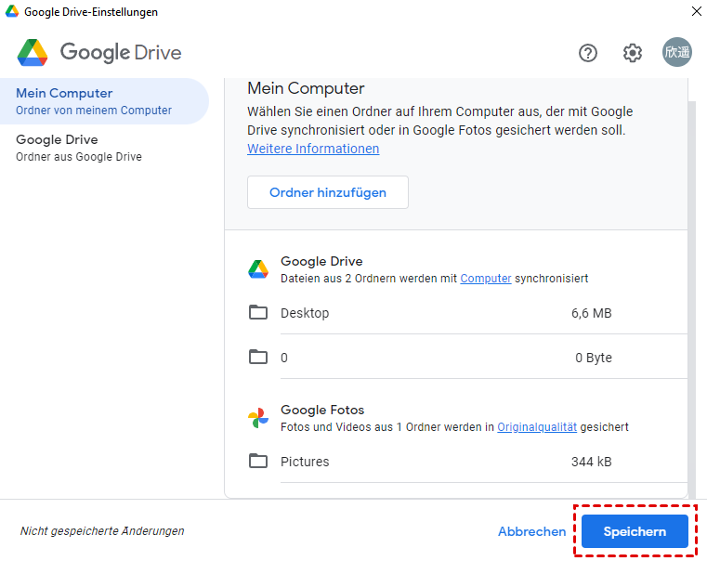Click the Desktop folder icon
707x561 pixels.
pos(258,313)
